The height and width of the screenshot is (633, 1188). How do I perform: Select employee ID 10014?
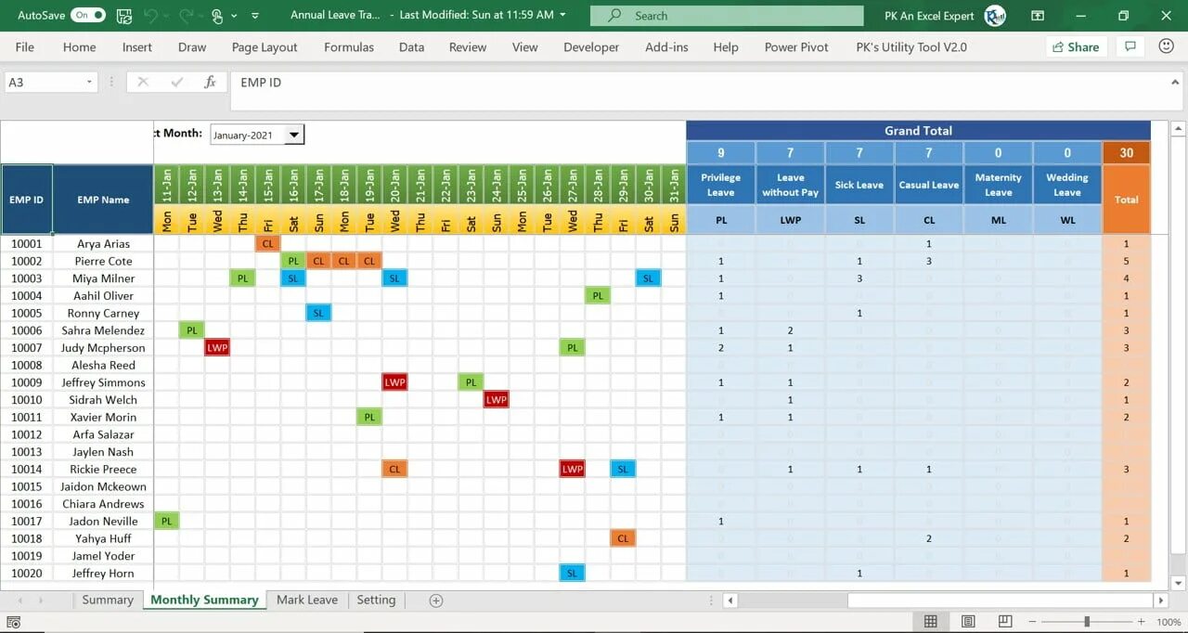pyautogui.click(x=26, y=470)
